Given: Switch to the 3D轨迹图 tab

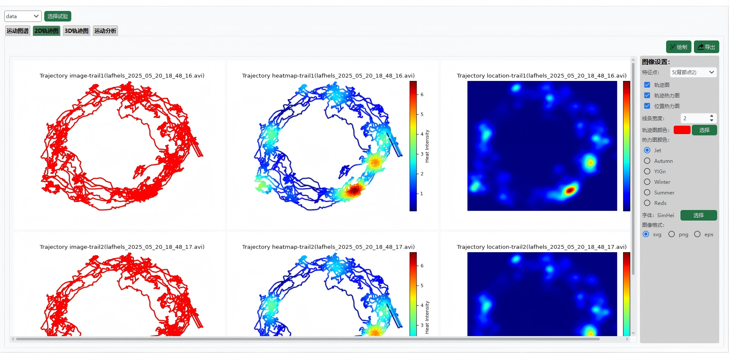Looking at the screenshot, I should [x=77, y=31].
